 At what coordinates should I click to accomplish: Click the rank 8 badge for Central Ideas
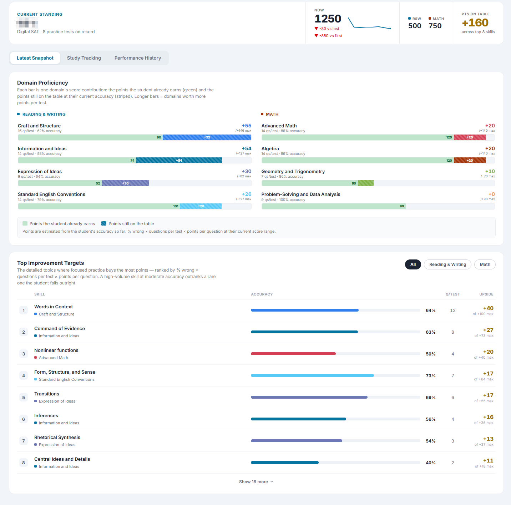tap(24, 463)
